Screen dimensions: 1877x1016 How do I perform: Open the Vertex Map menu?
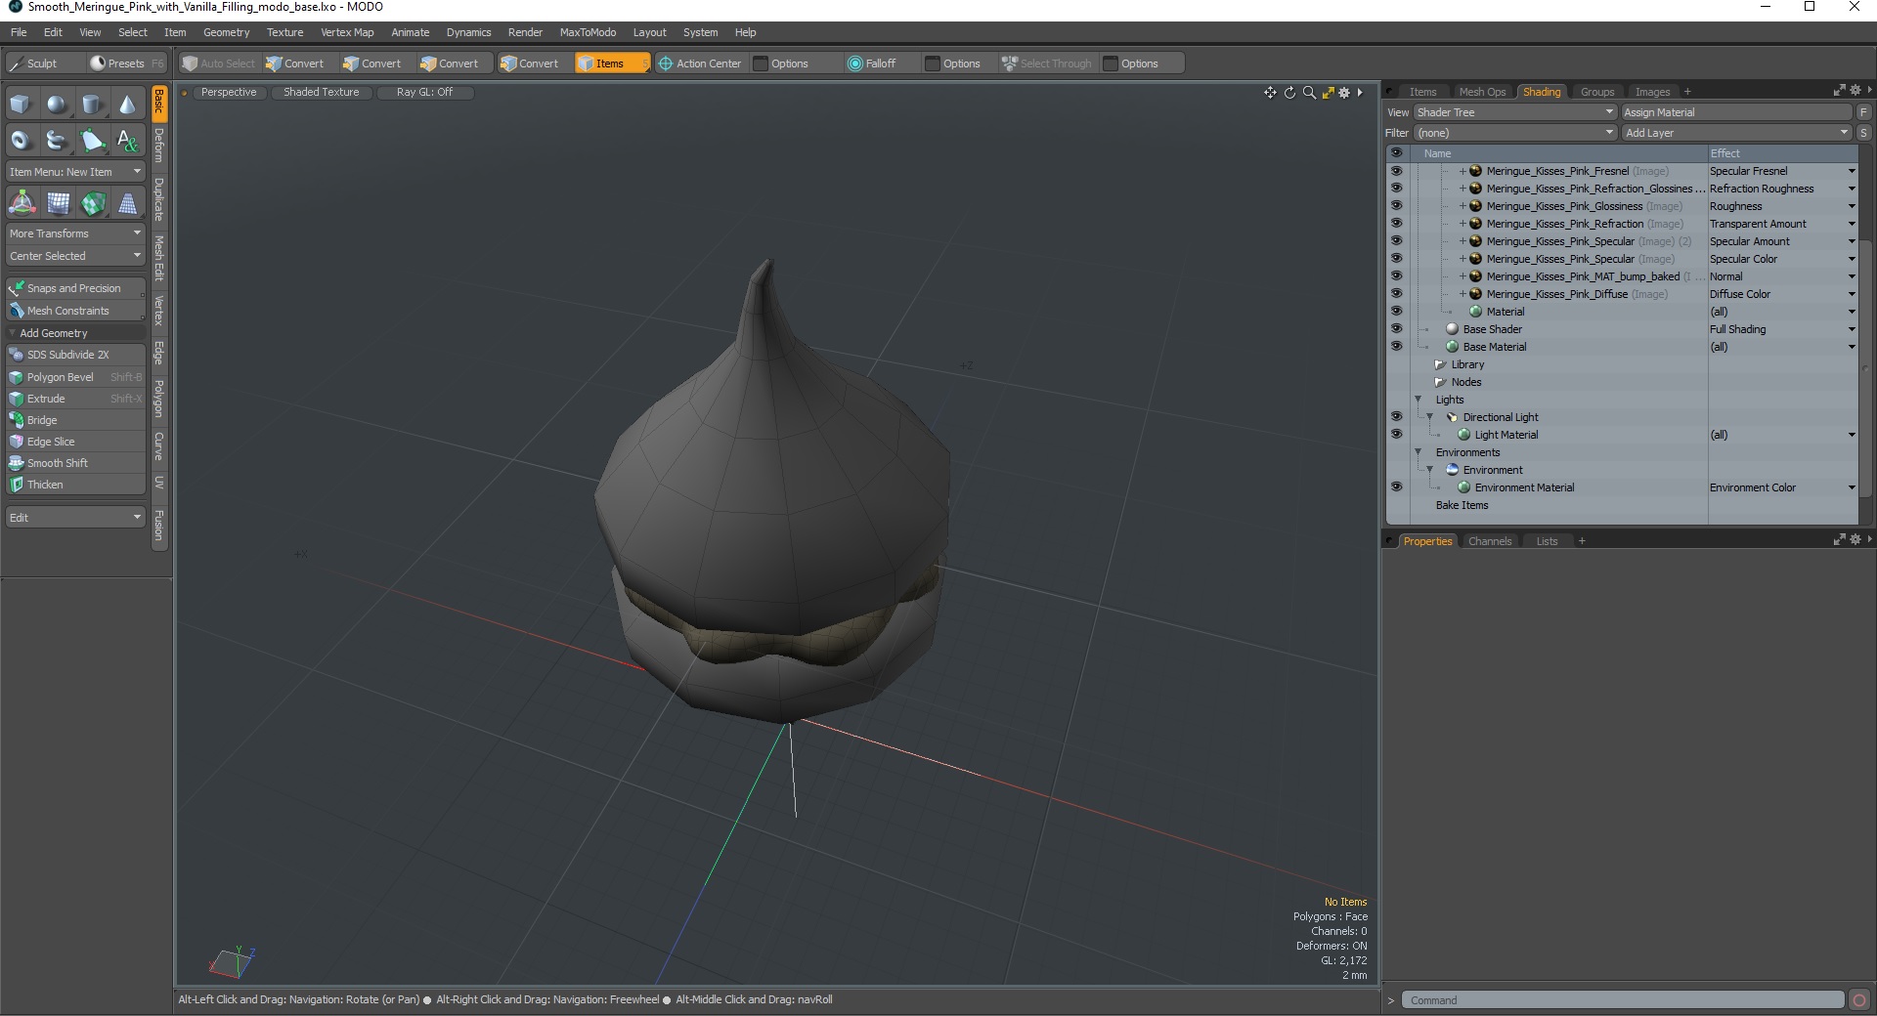point(347,32)
